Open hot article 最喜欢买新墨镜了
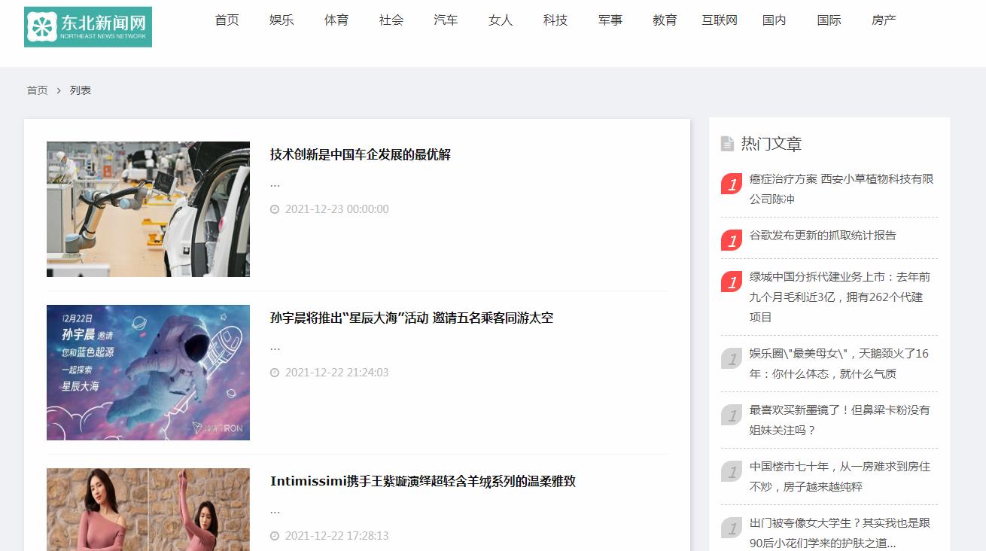This screenshot has height=551, width=986. 840,420
